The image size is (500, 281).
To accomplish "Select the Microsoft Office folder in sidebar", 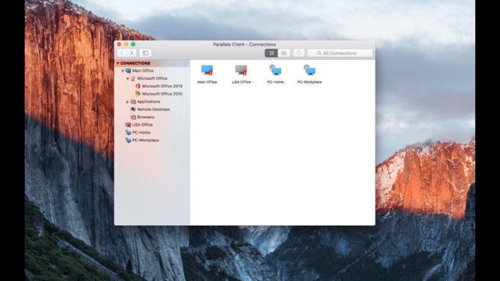I will (x=152, y=79).
